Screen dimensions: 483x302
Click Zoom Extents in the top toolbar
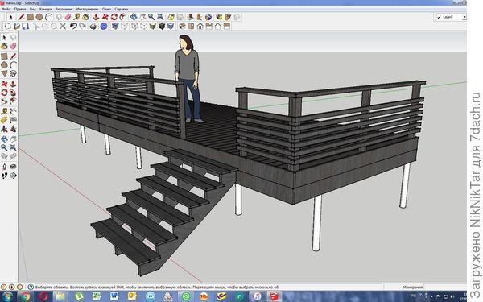click(x=160, y=17)
